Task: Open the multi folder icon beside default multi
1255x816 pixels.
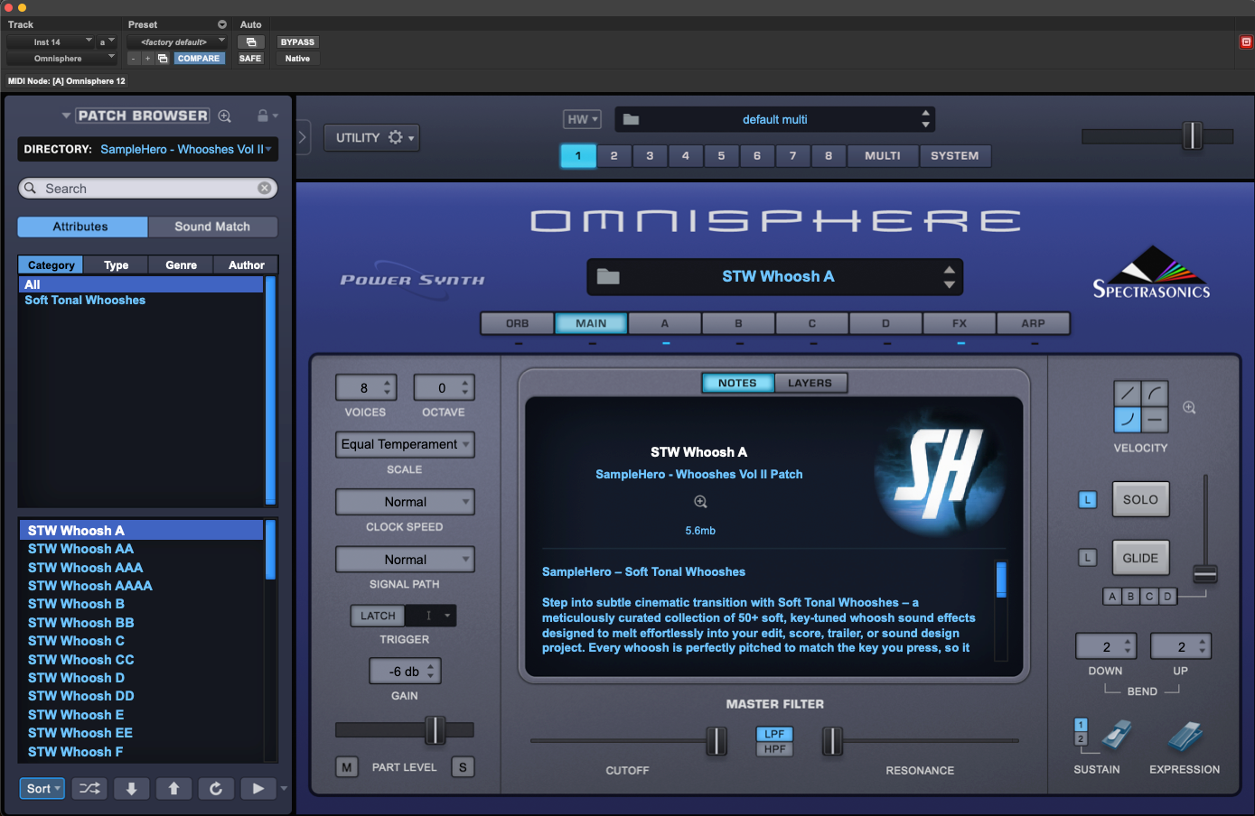Action: (631, 119)
